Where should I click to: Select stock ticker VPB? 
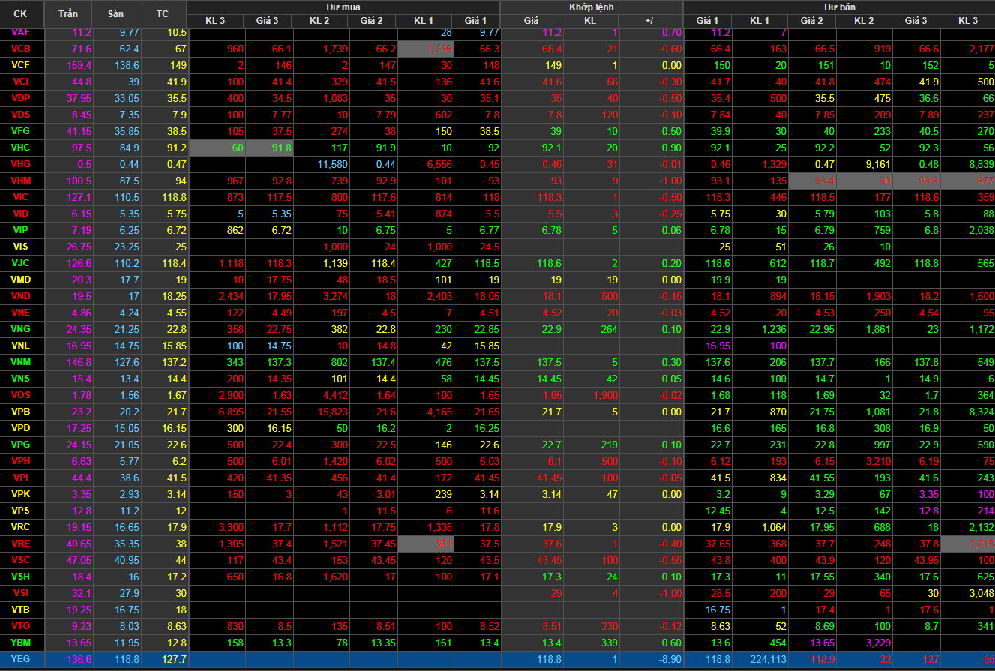pyautogui.click(x=21, y=412)
